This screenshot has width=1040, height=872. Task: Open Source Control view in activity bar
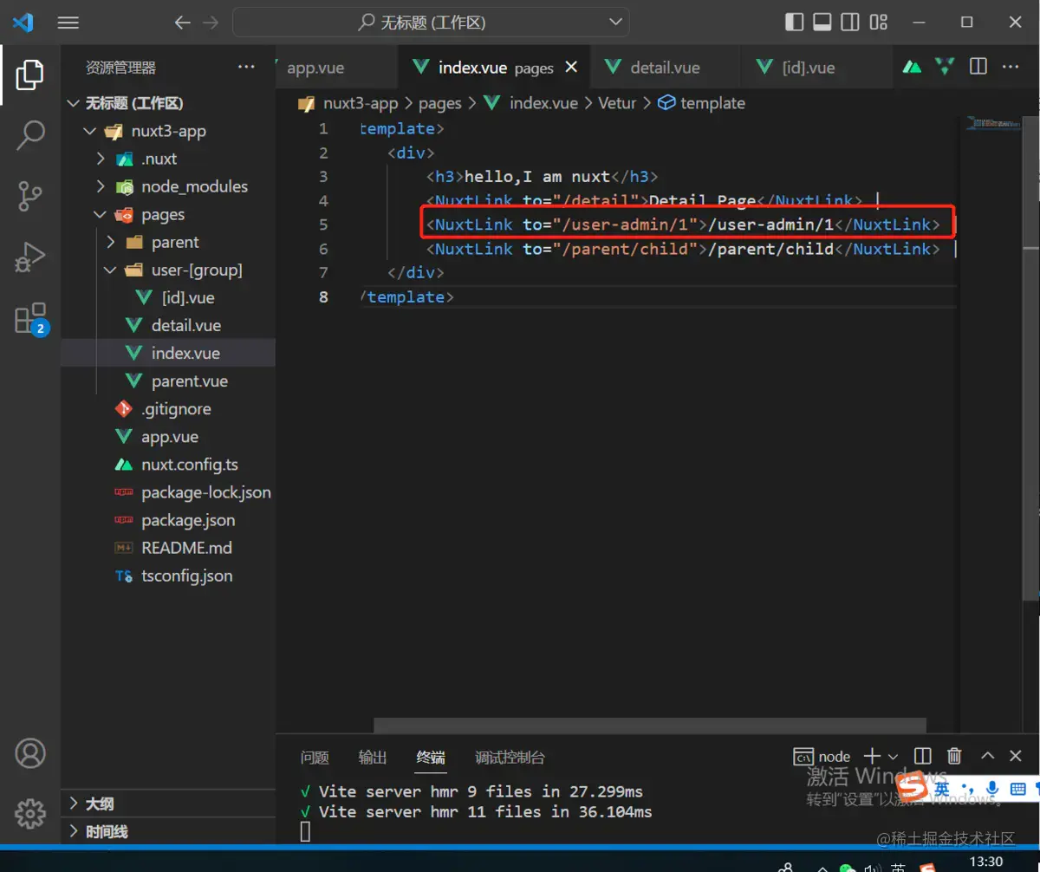[x=30, y=197]
